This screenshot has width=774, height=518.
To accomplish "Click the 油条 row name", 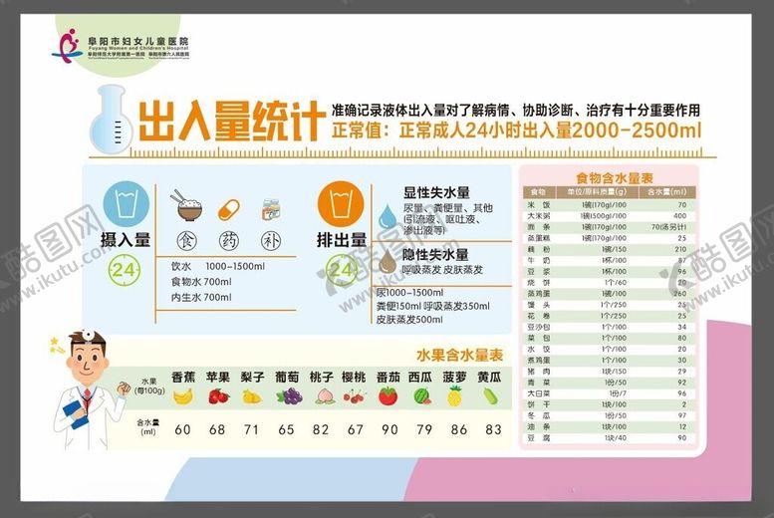I will point(539,426).
